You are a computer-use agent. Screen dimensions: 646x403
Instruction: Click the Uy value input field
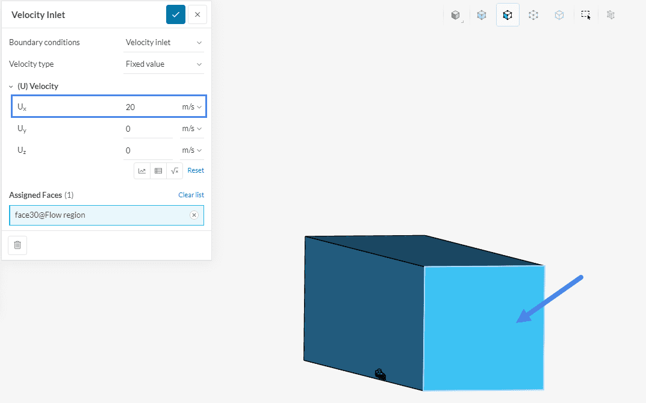(x=148, y=129)
